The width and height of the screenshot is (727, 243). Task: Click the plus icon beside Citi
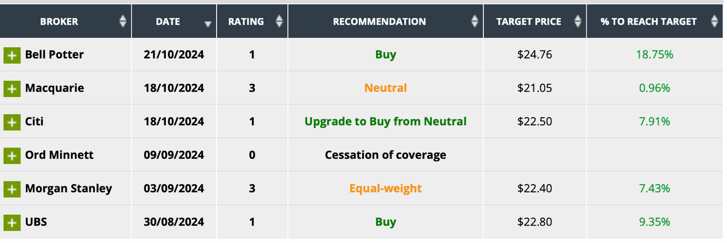(x=12, y=122)
